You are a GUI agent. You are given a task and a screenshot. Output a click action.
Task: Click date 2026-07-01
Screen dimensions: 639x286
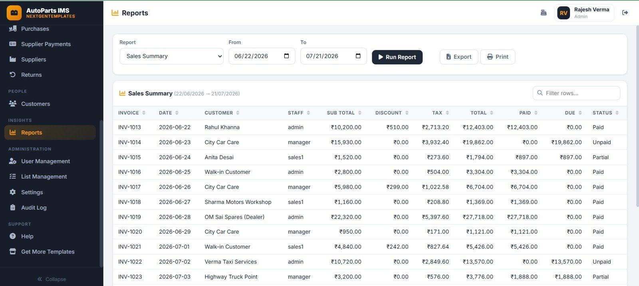click(x=175, y=247)
